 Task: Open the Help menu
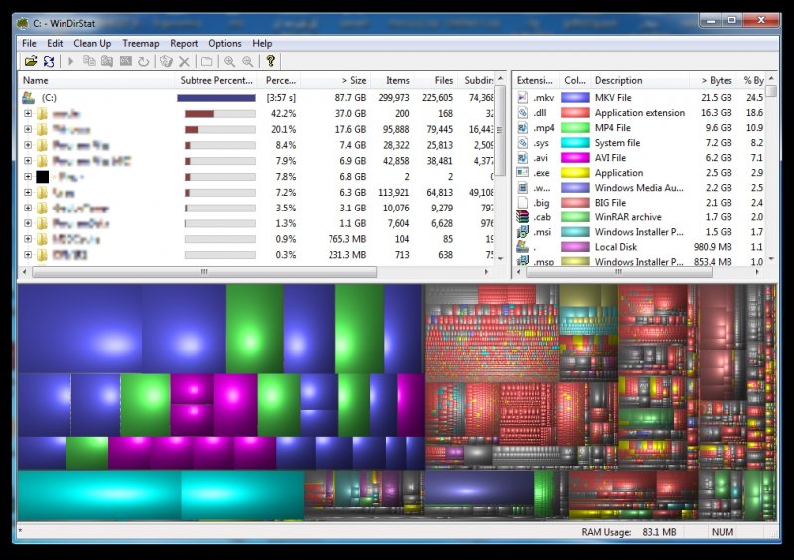(262, 43)
